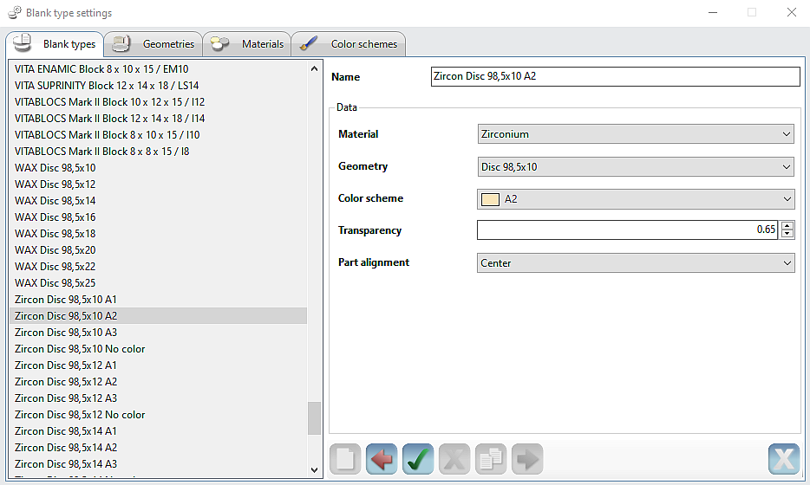810x485 pixels.
Task: Select WAX Disc 98,5x16 in list
Action: point(158,217)
